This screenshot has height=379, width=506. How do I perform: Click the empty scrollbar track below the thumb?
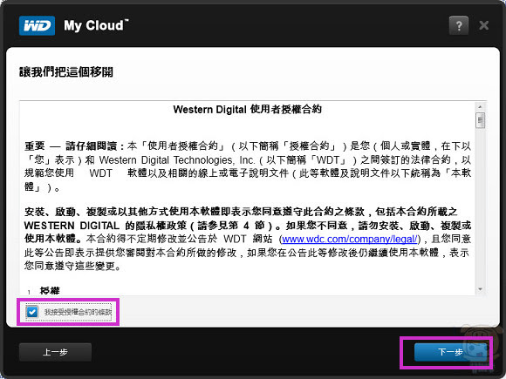tap(480, 206)
